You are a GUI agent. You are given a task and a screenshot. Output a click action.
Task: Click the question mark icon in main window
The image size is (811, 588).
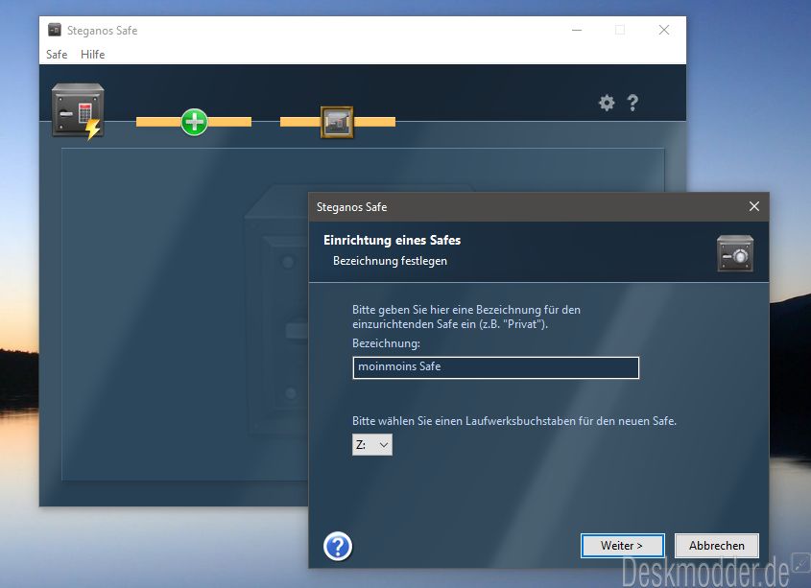point(632,103)
